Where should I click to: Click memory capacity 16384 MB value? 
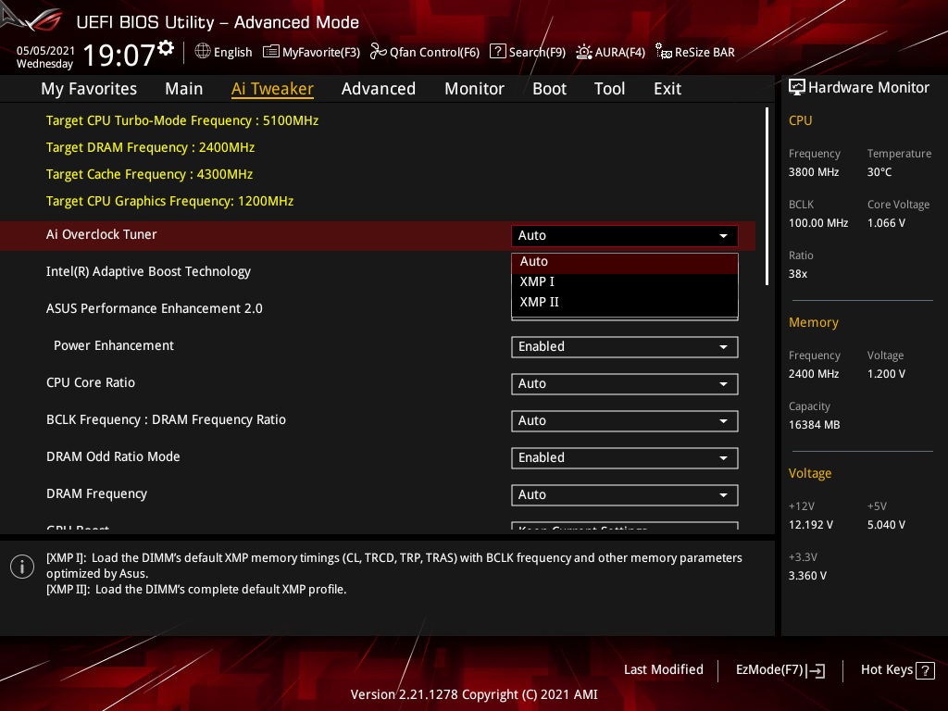[814, 425]
